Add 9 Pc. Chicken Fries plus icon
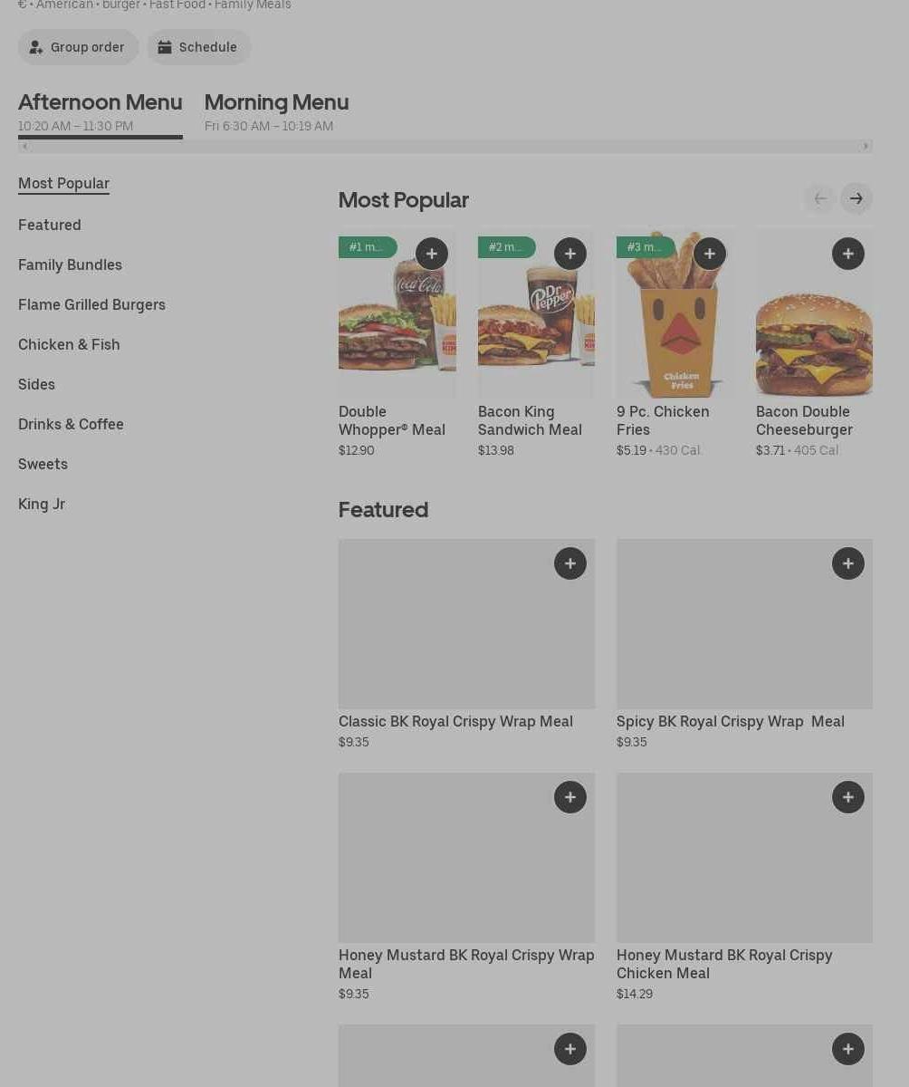This screenshot has width=909, height=1087. pyautogui.click(x=710, y=254)
